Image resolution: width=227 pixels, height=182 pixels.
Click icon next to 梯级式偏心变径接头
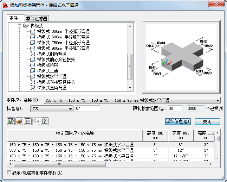coord(33,59)
